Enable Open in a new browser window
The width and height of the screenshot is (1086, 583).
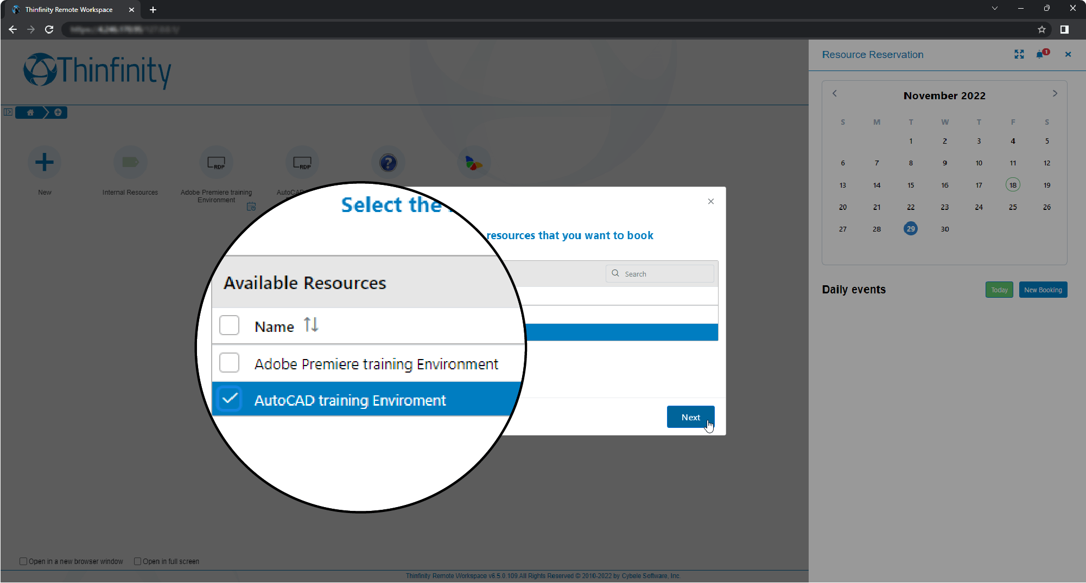coord(23,561)
